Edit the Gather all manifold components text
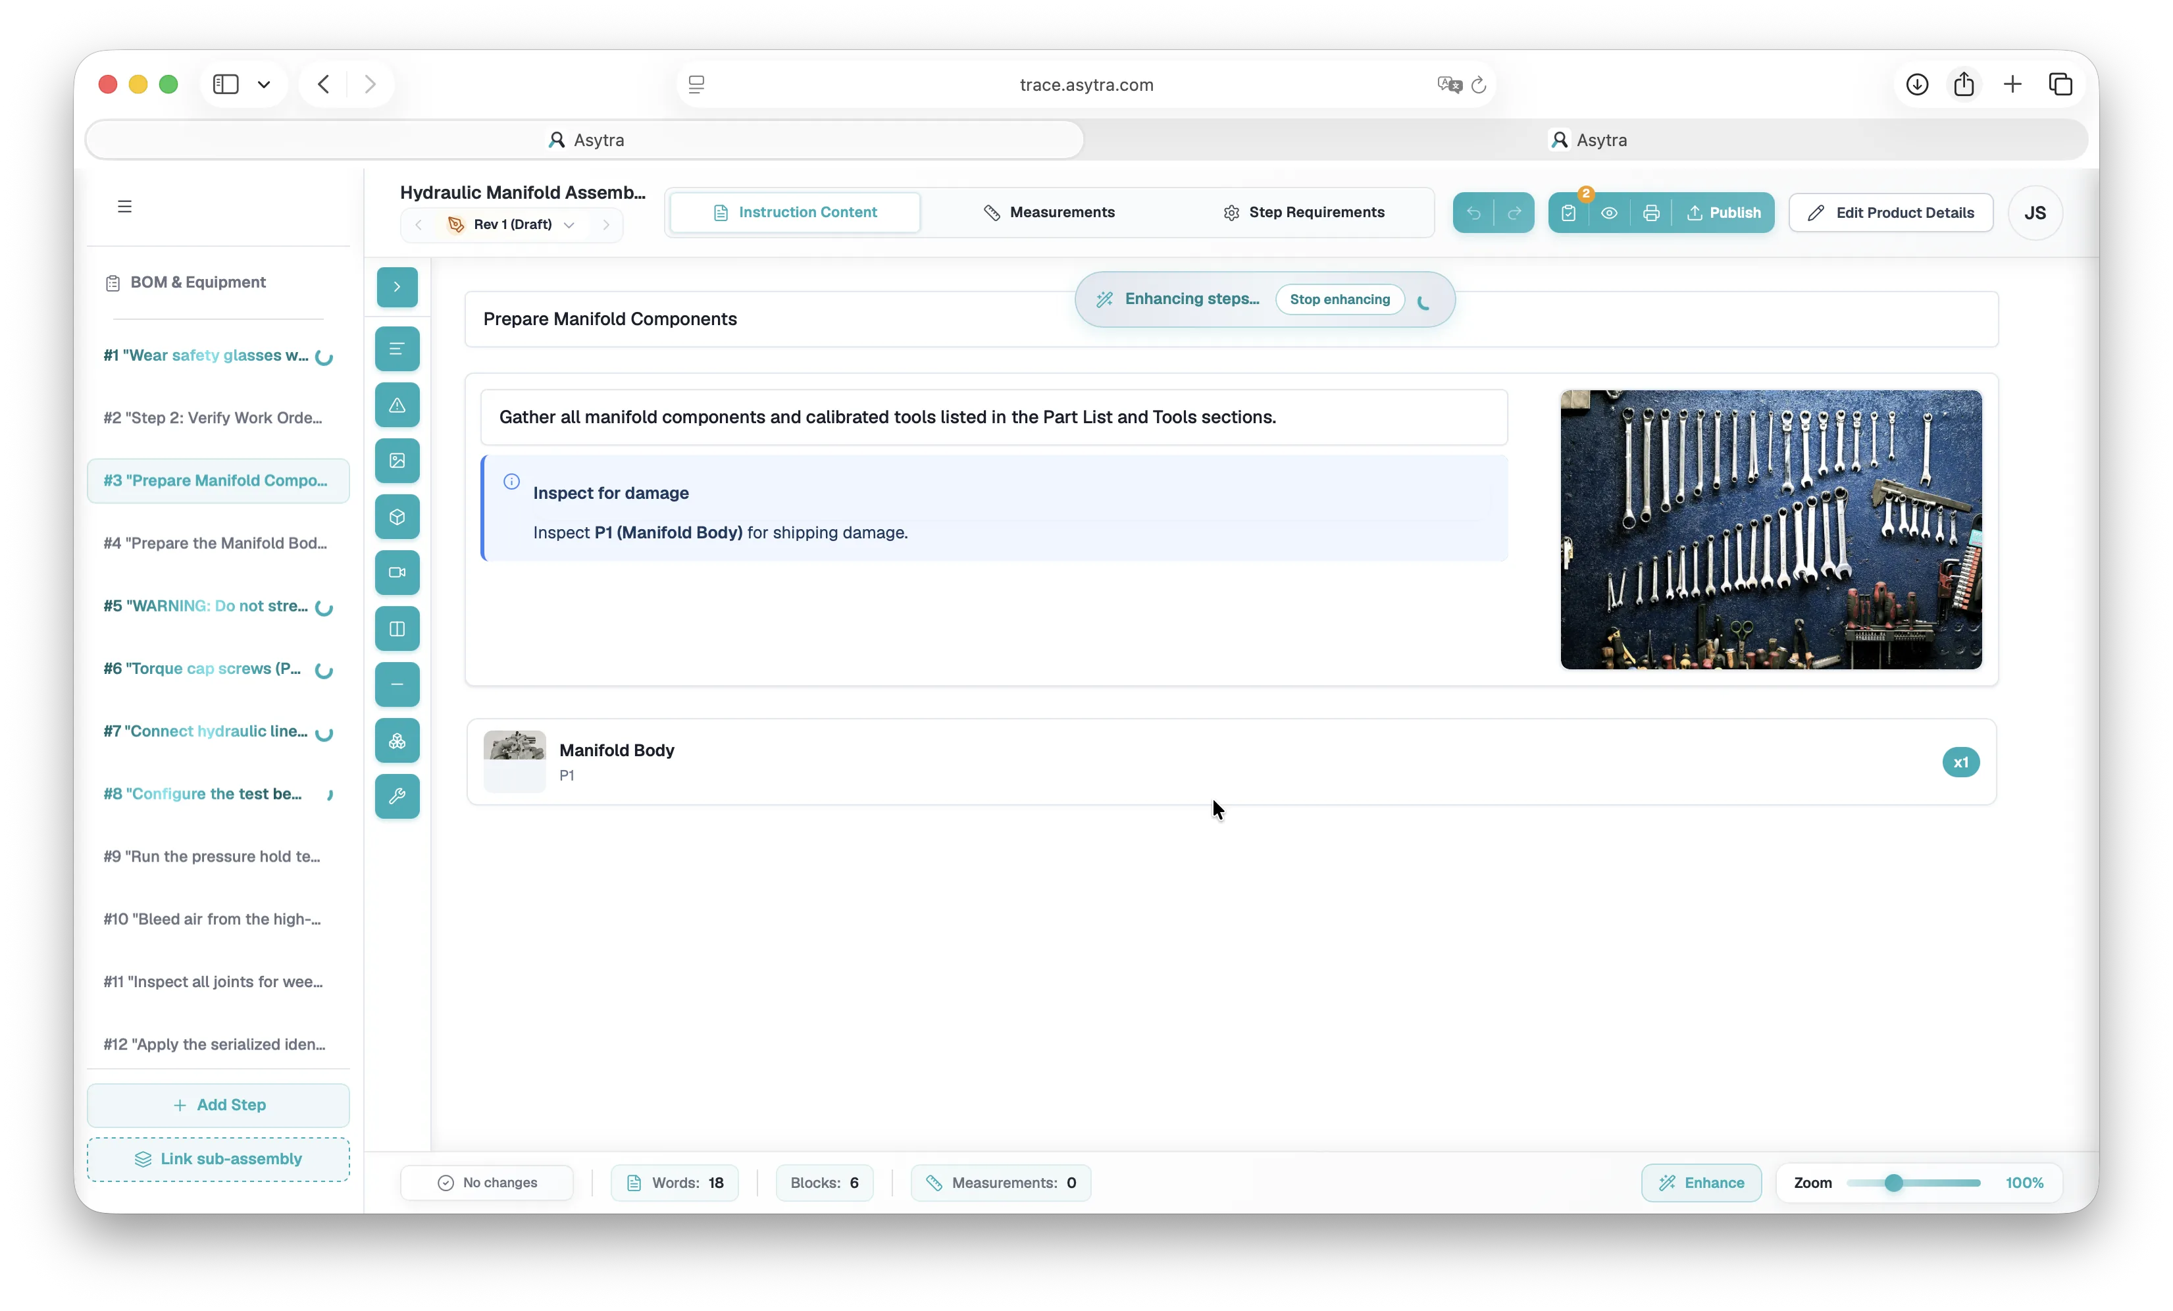Image resolution: width=2173 pixels, height=1311 pixels. [994, 417]
